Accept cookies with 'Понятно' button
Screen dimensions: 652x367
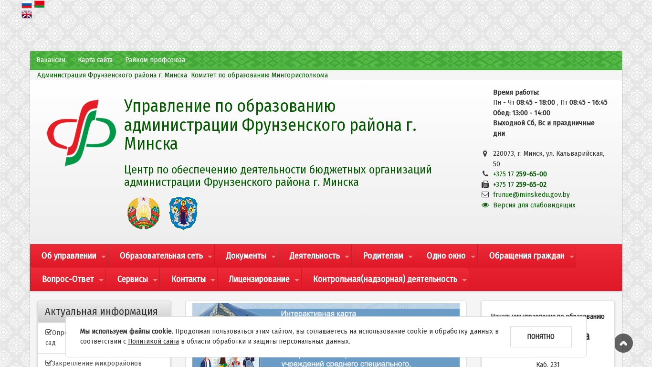click(540, 337)
